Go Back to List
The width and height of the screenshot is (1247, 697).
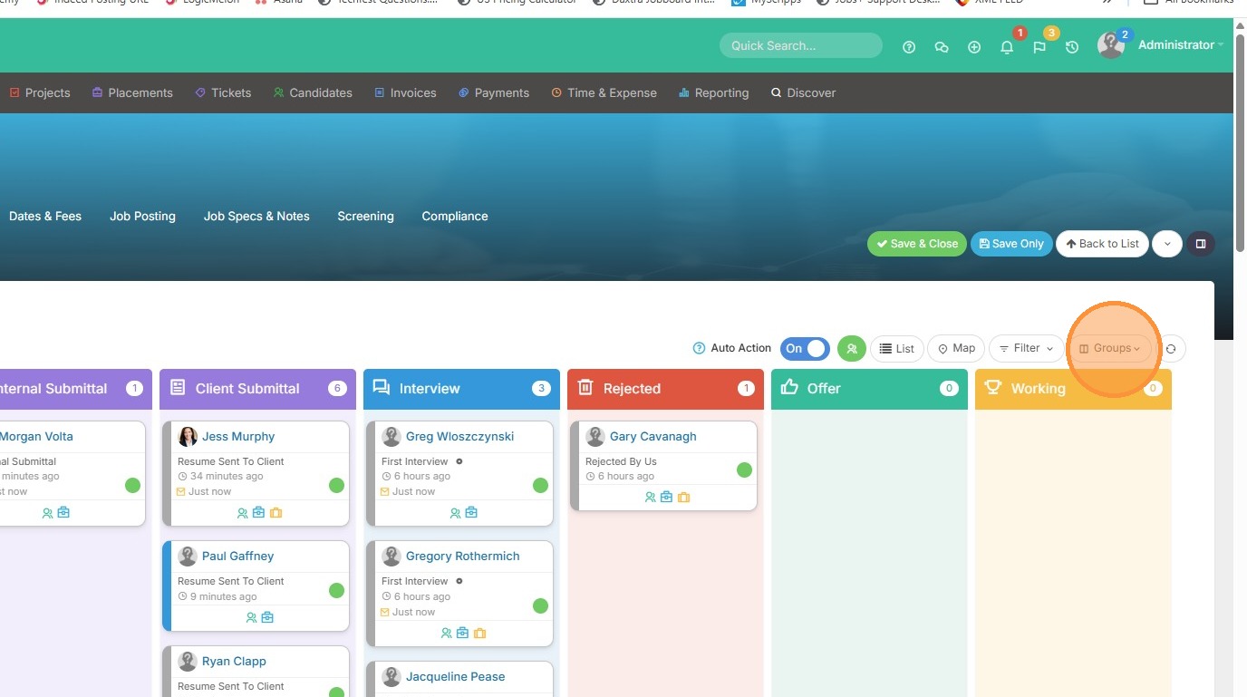click(1103, 244)
